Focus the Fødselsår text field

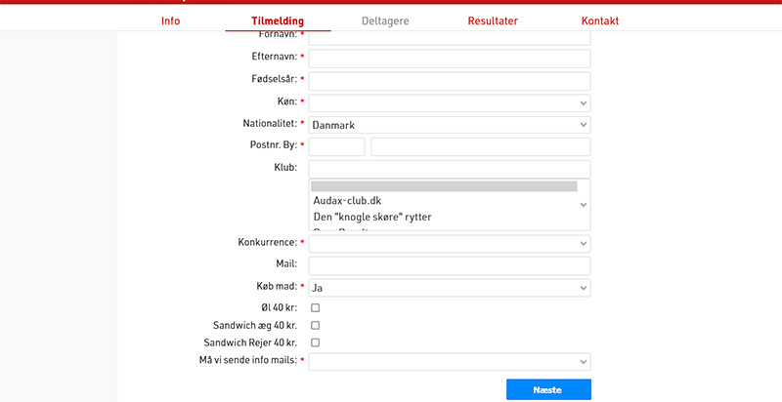click(449, 81)
